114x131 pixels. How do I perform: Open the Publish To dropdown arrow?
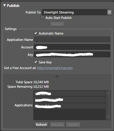click(109, 12)
